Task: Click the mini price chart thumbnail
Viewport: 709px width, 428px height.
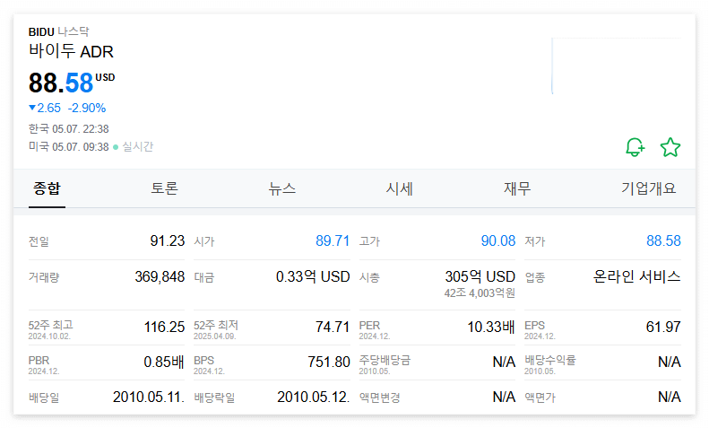Action: pos(617,66)
